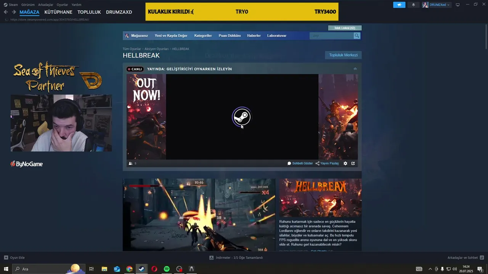Open Arkadaşlar ve Sohbet
This screenshot has height=274, width=488.
466,258
